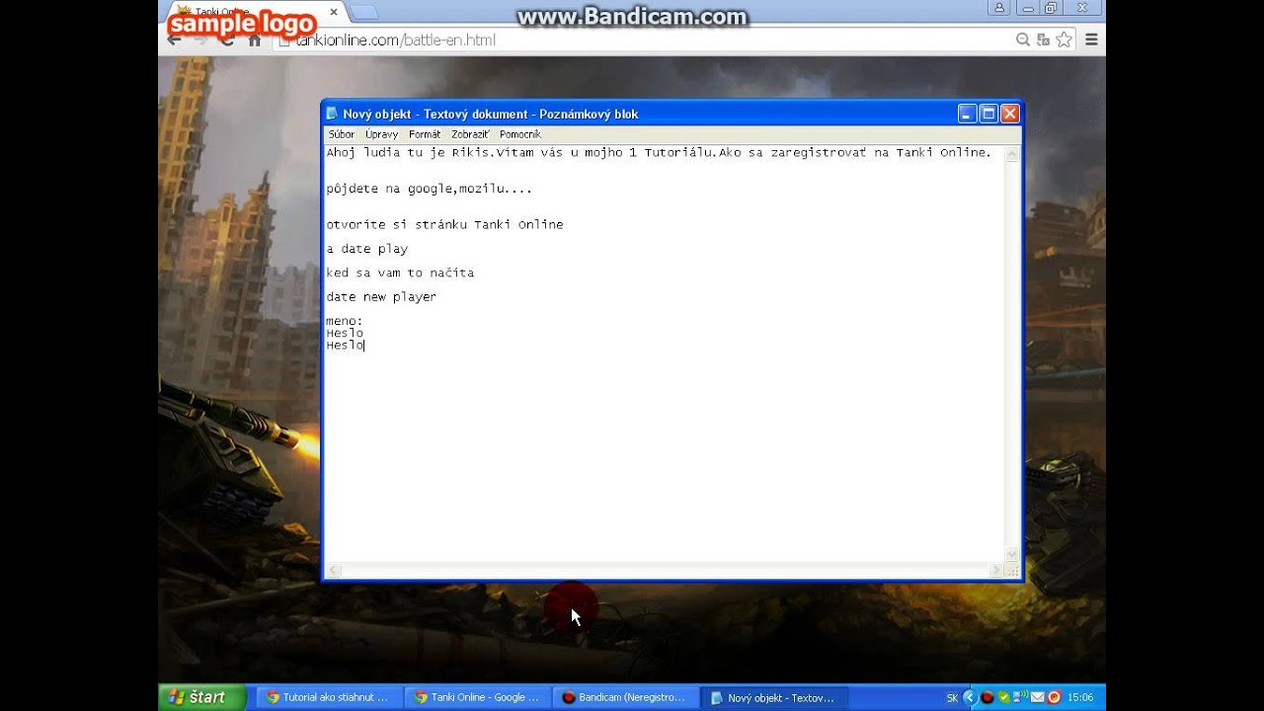The width and height of the screenshot is (1264, 711).
Task: Close the Tanki Online browser tab
Action: pyautogui.click(x=334, y=12)
